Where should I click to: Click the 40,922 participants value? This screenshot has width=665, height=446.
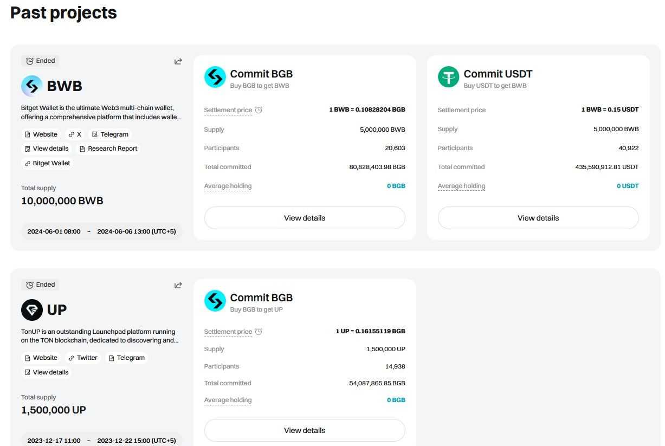coord(629,148)
